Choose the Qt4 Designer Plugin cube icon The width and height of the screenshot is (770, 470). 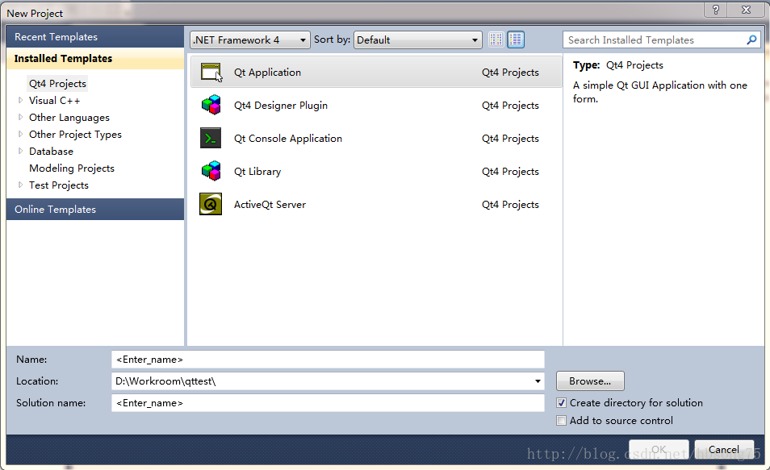(211, 105)
